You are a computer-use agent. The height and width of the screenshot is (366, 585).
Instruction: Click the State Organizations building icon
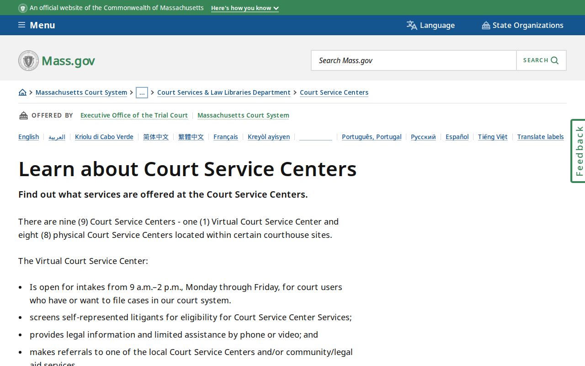486,25
